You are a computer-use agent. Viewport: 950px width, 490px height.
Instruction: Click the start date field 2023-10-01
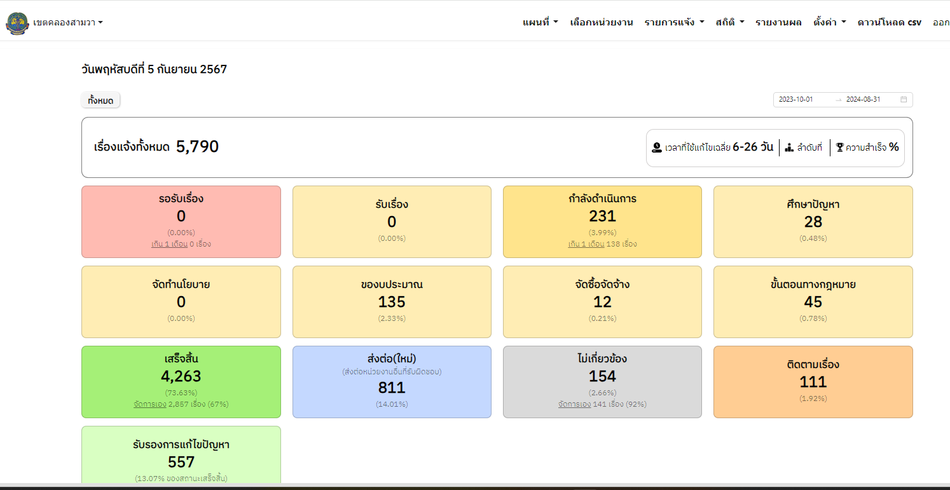(796, 100)
